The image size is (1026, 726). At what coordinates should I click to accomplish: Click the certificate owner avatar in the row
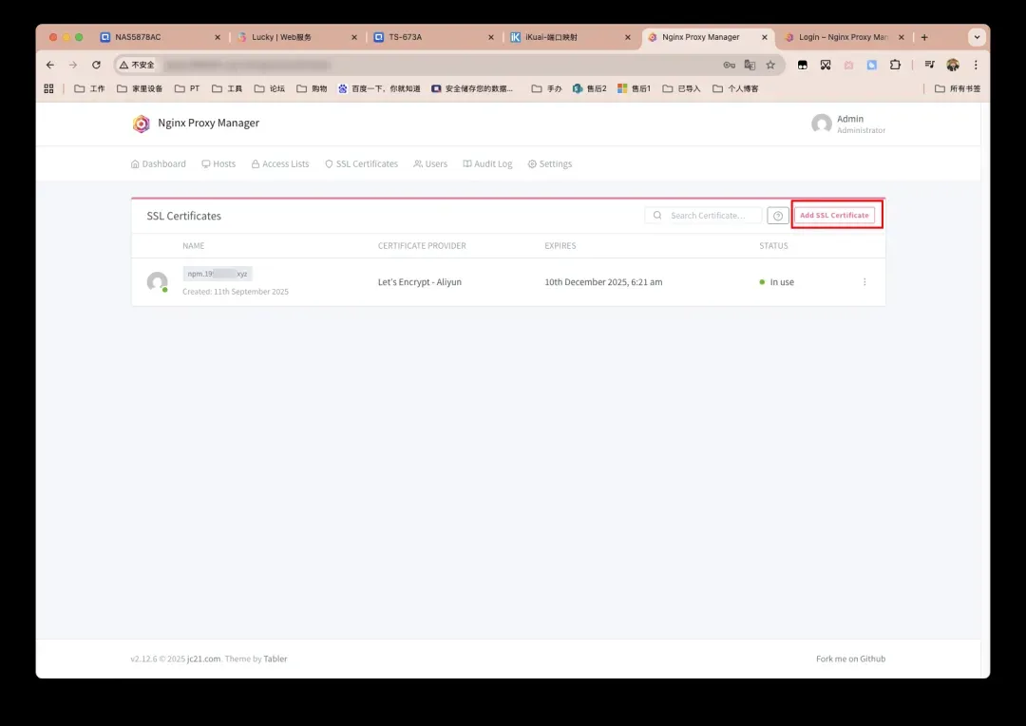157,282
